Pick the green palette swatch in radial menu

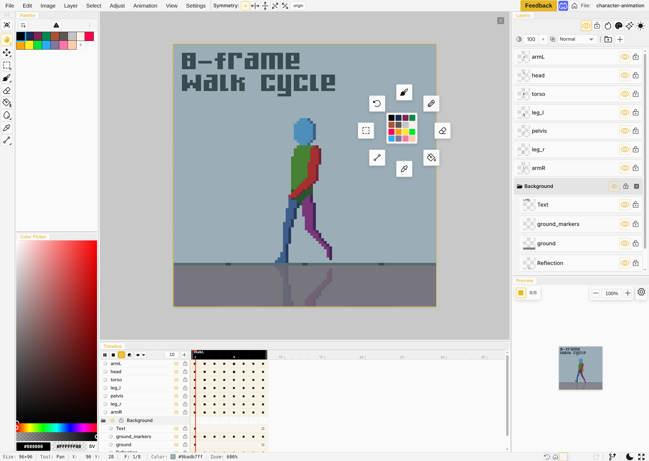[x=412, y=131]
